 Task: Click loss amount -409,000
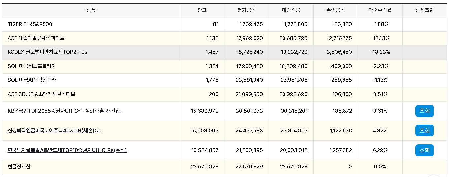341,66
